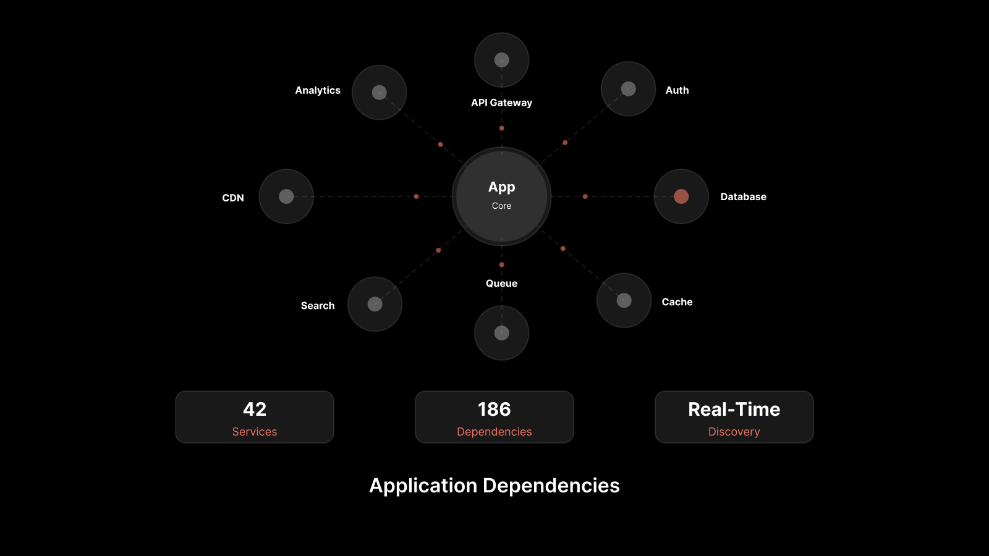989x556 pixels.
Task: Click the red dot on Auth connection line
Action: 565,143
